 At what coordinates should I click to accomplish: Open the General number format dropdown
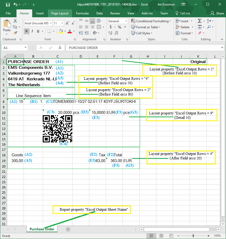pos(125,21)
